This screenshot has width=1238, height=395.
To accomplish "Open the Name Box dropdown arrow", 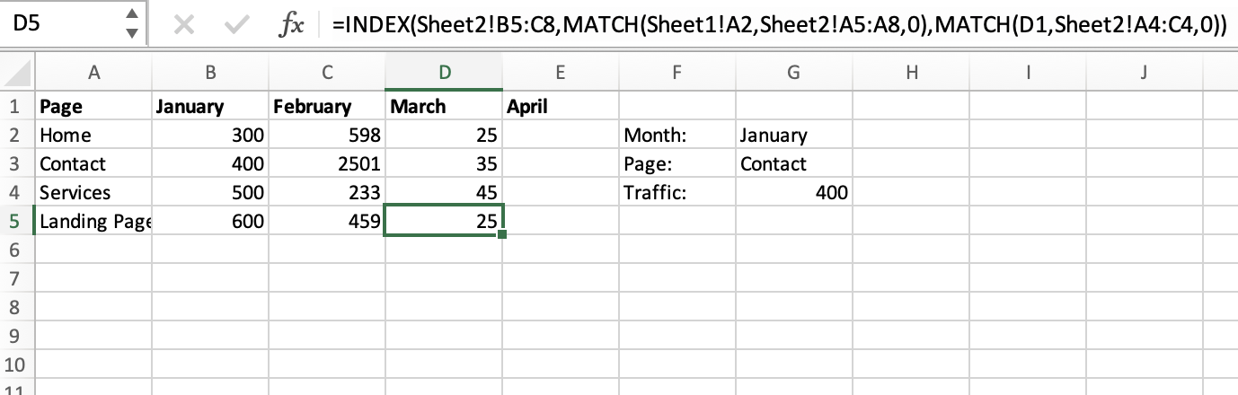I will (132, 35).
